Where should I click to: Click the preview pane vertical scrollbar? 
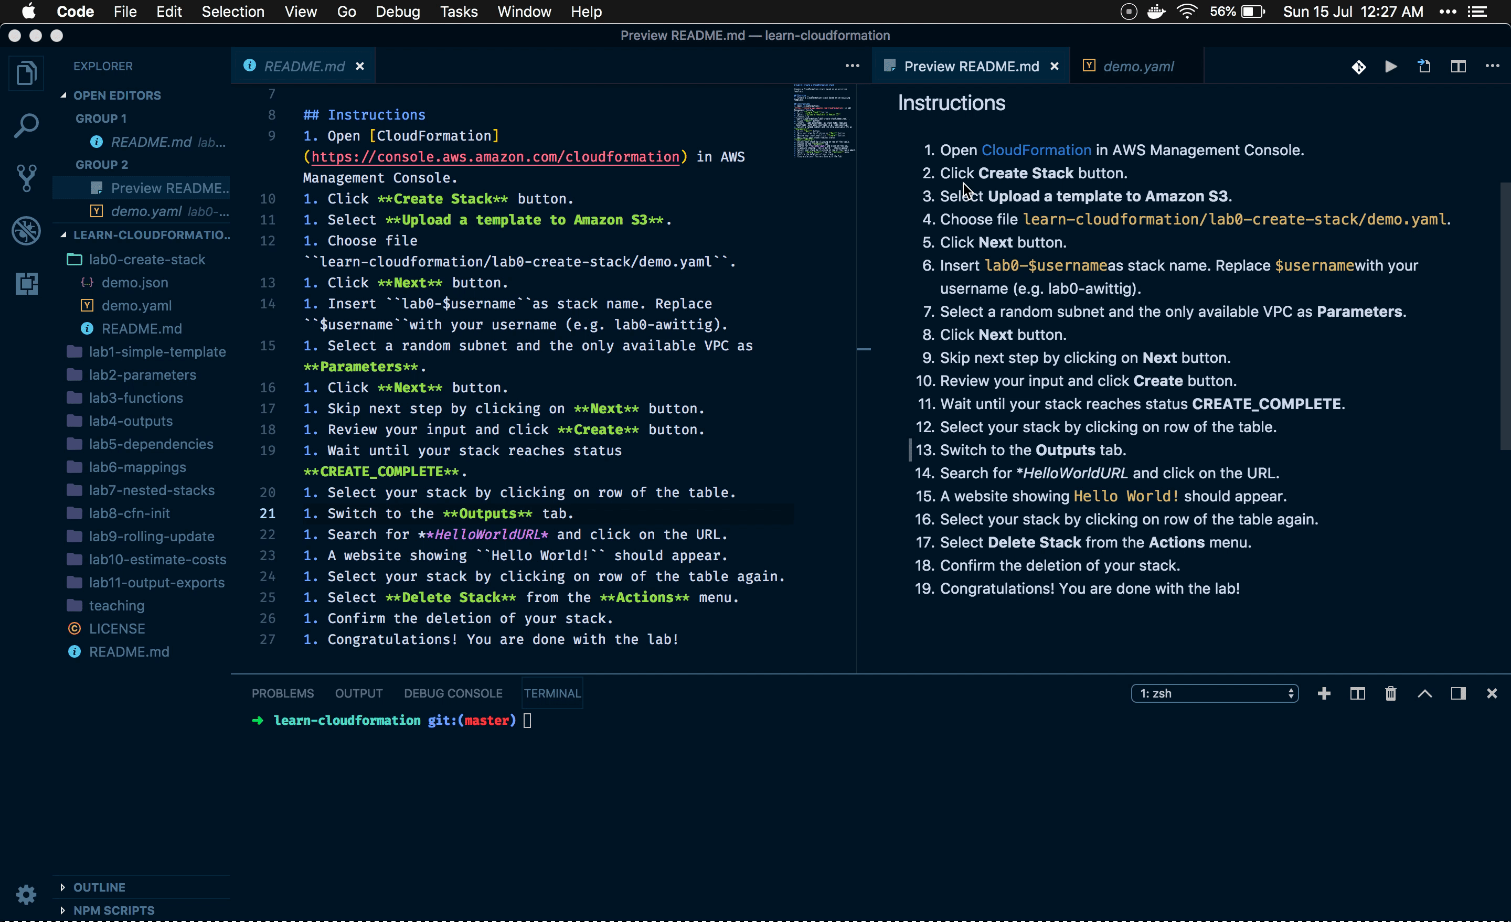click(x=1505, y=316)
